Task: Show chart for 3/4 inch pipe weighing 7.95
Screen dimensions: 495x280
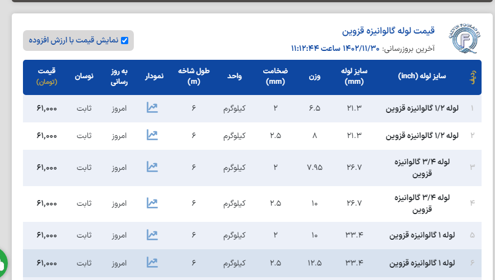Action: click(152, 167)
